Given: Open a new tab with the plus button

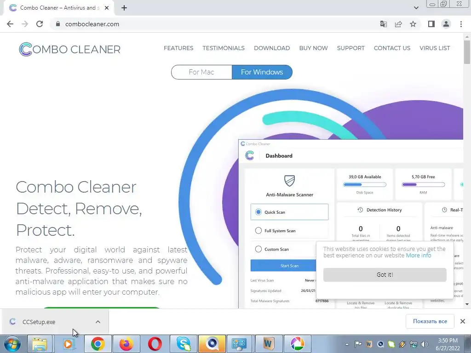Looking at the screenshot, I should click(x=124, y=8).
